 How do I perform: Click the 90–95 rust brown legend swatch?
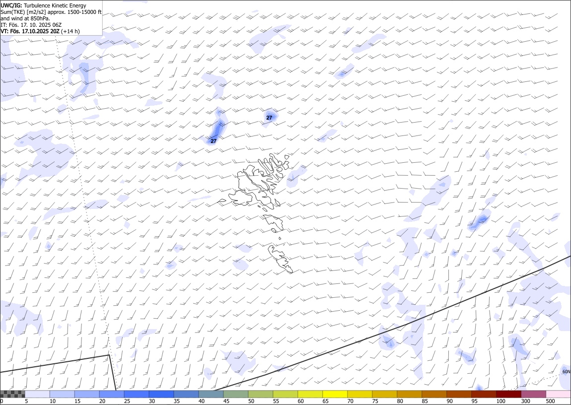coord(458,394)
